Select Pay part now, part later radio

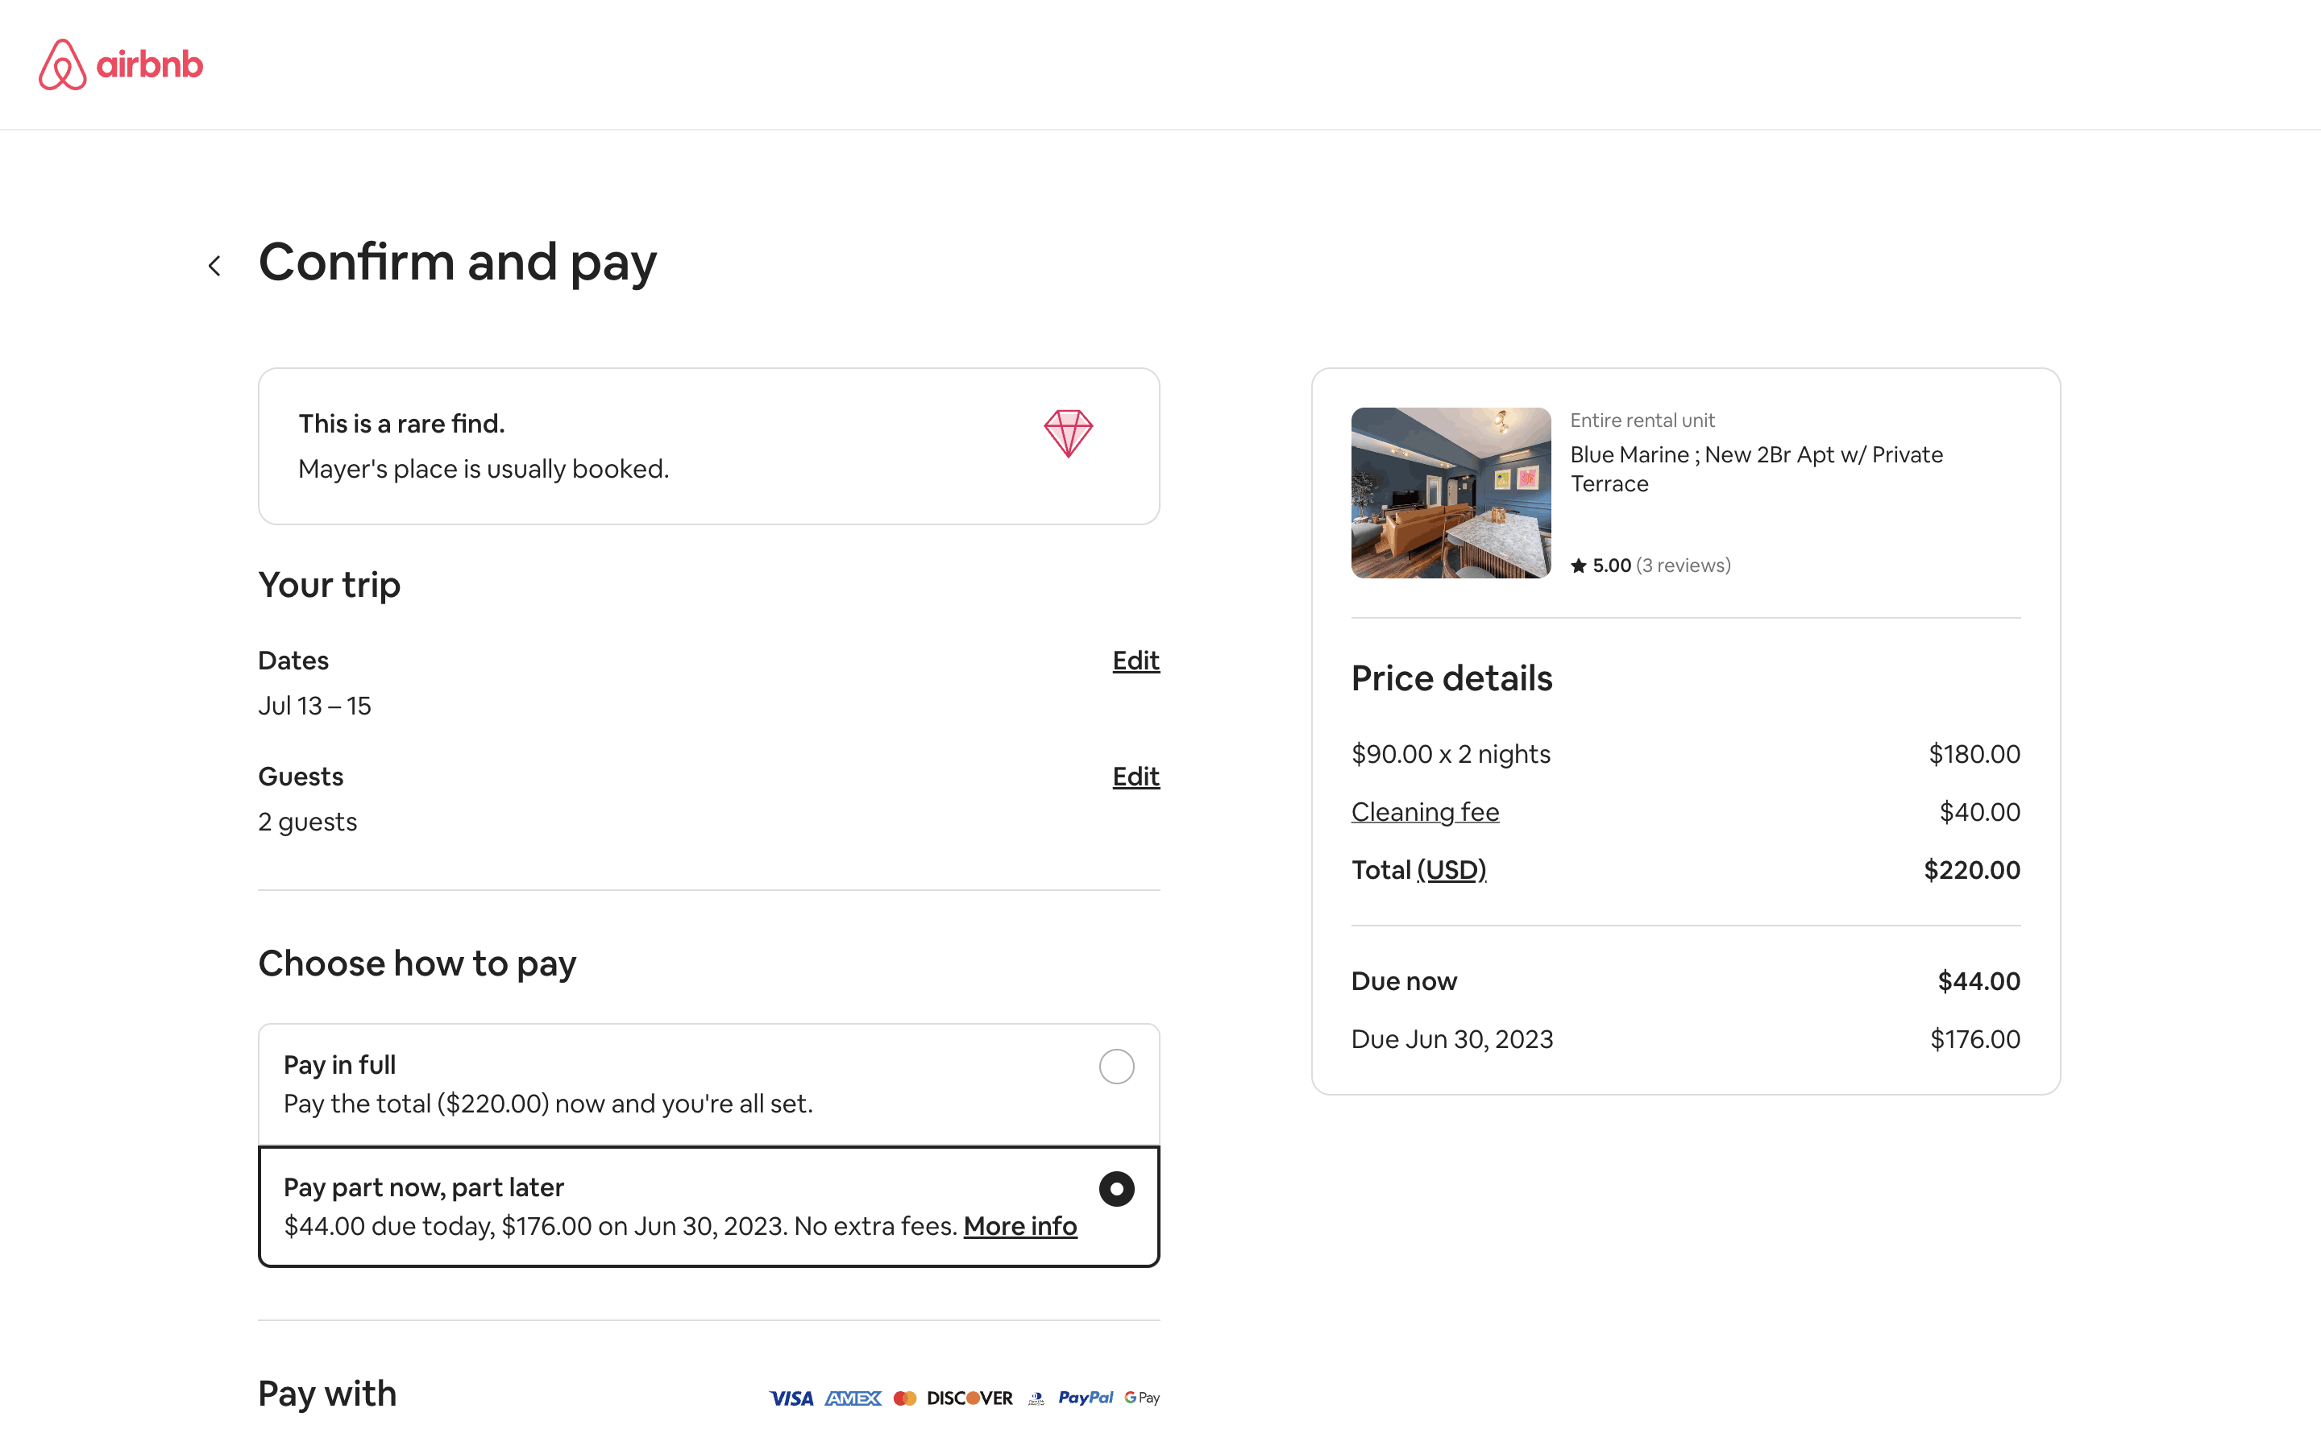click(1116, 1189)
